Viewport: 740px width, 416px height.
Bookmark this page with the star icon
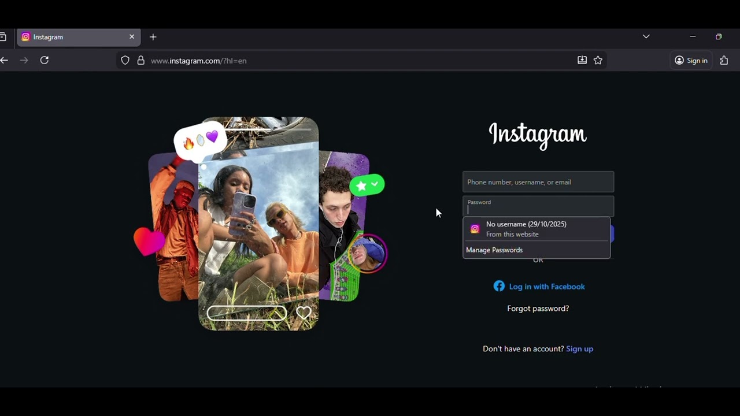pos(598,60)
